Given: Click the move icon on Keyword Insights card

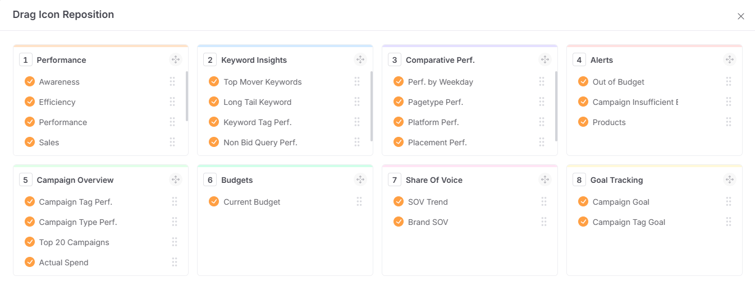Looking at the screenshot, I should coord(360,59).
